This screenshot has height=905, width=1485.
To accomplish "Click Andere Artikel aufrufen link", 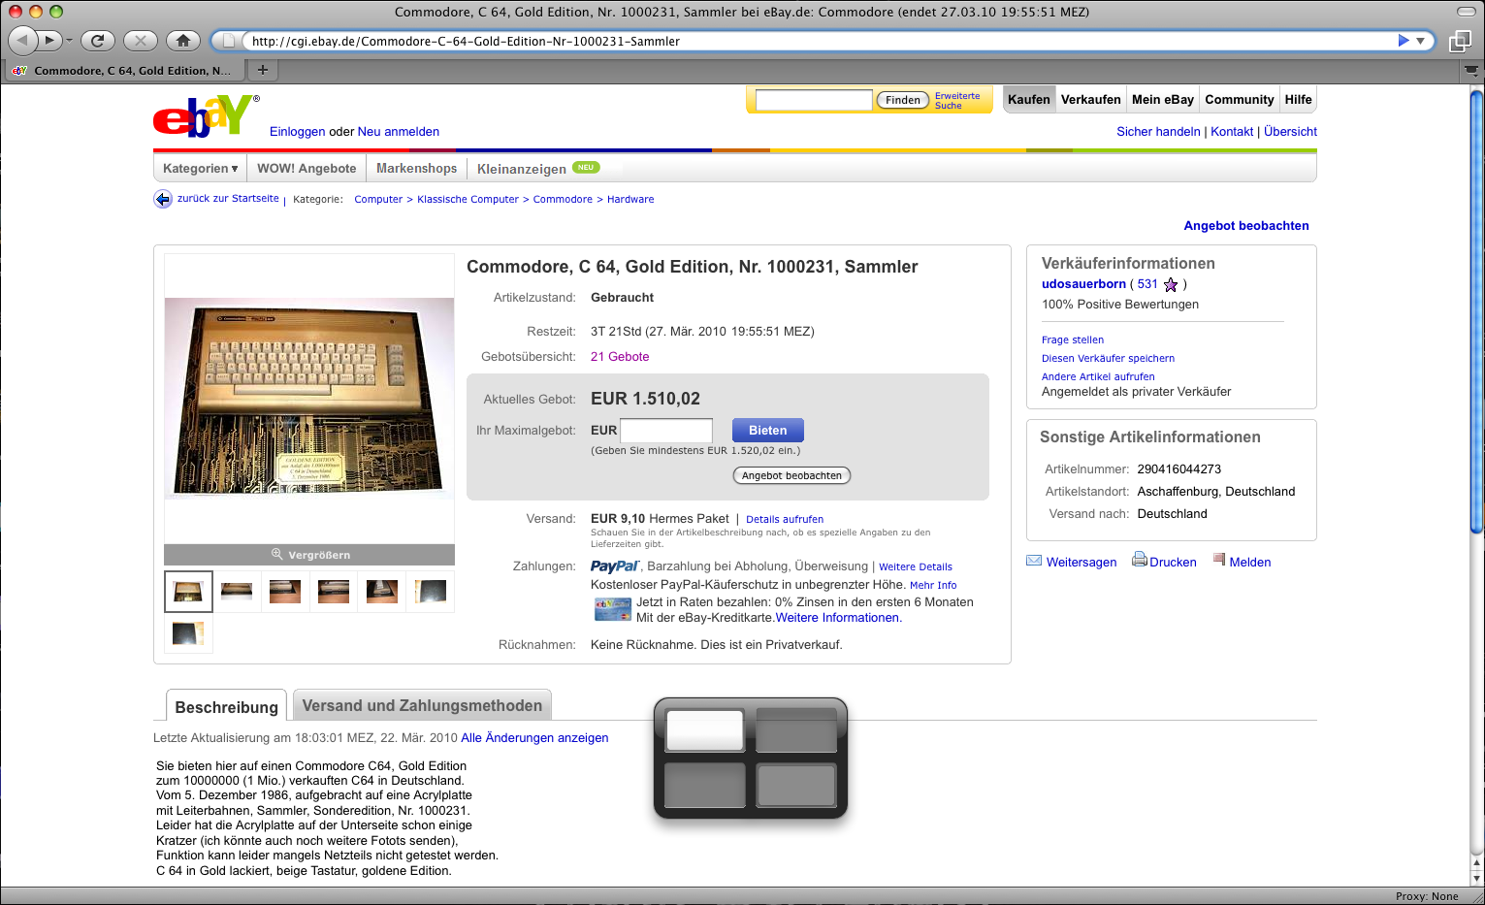I will tap(1098, 376).
